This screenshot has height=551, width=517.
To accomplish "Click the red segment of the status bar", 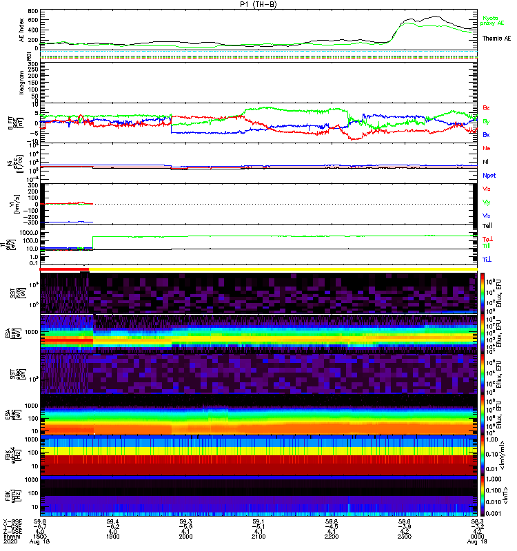I will click(65, 269).
